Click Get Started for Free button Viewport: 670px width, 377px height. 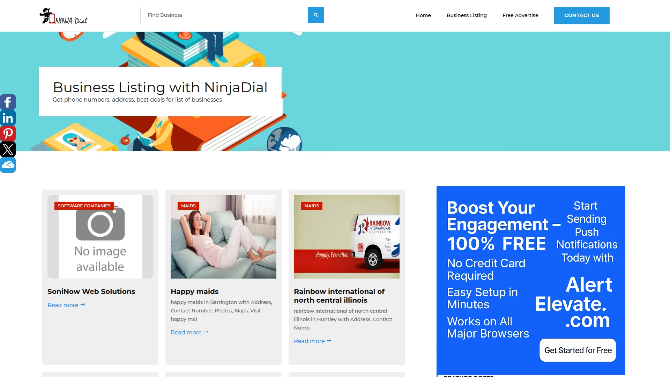pos(578,350)
